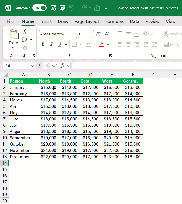Apply the Fill Color bucket
The image size is (182, 204).
click(x=88, y=44)
